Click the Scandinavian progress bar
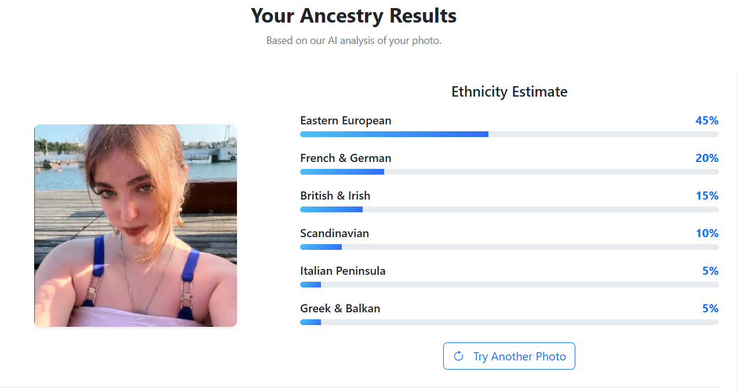The height and width of the screenshot is (391, 741). point(509,247)
